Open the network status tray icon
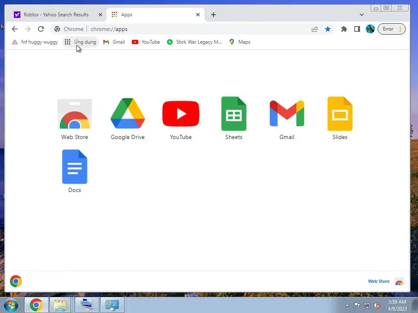The image size is (418, 313). pos(367,305)
